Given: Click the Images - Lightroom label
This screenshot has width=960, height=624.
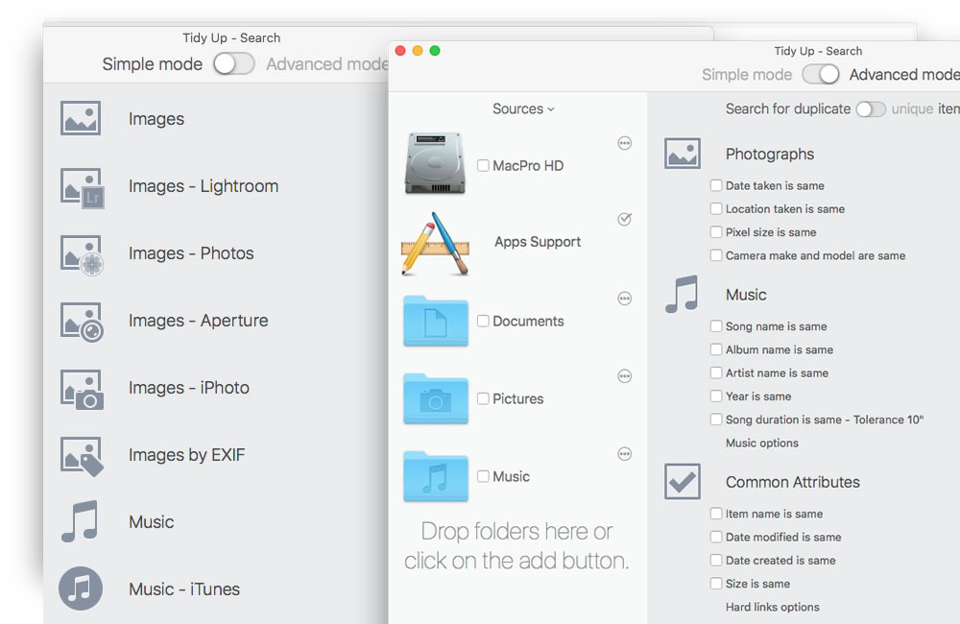Looking at the screenshot, I should [204, 186].
